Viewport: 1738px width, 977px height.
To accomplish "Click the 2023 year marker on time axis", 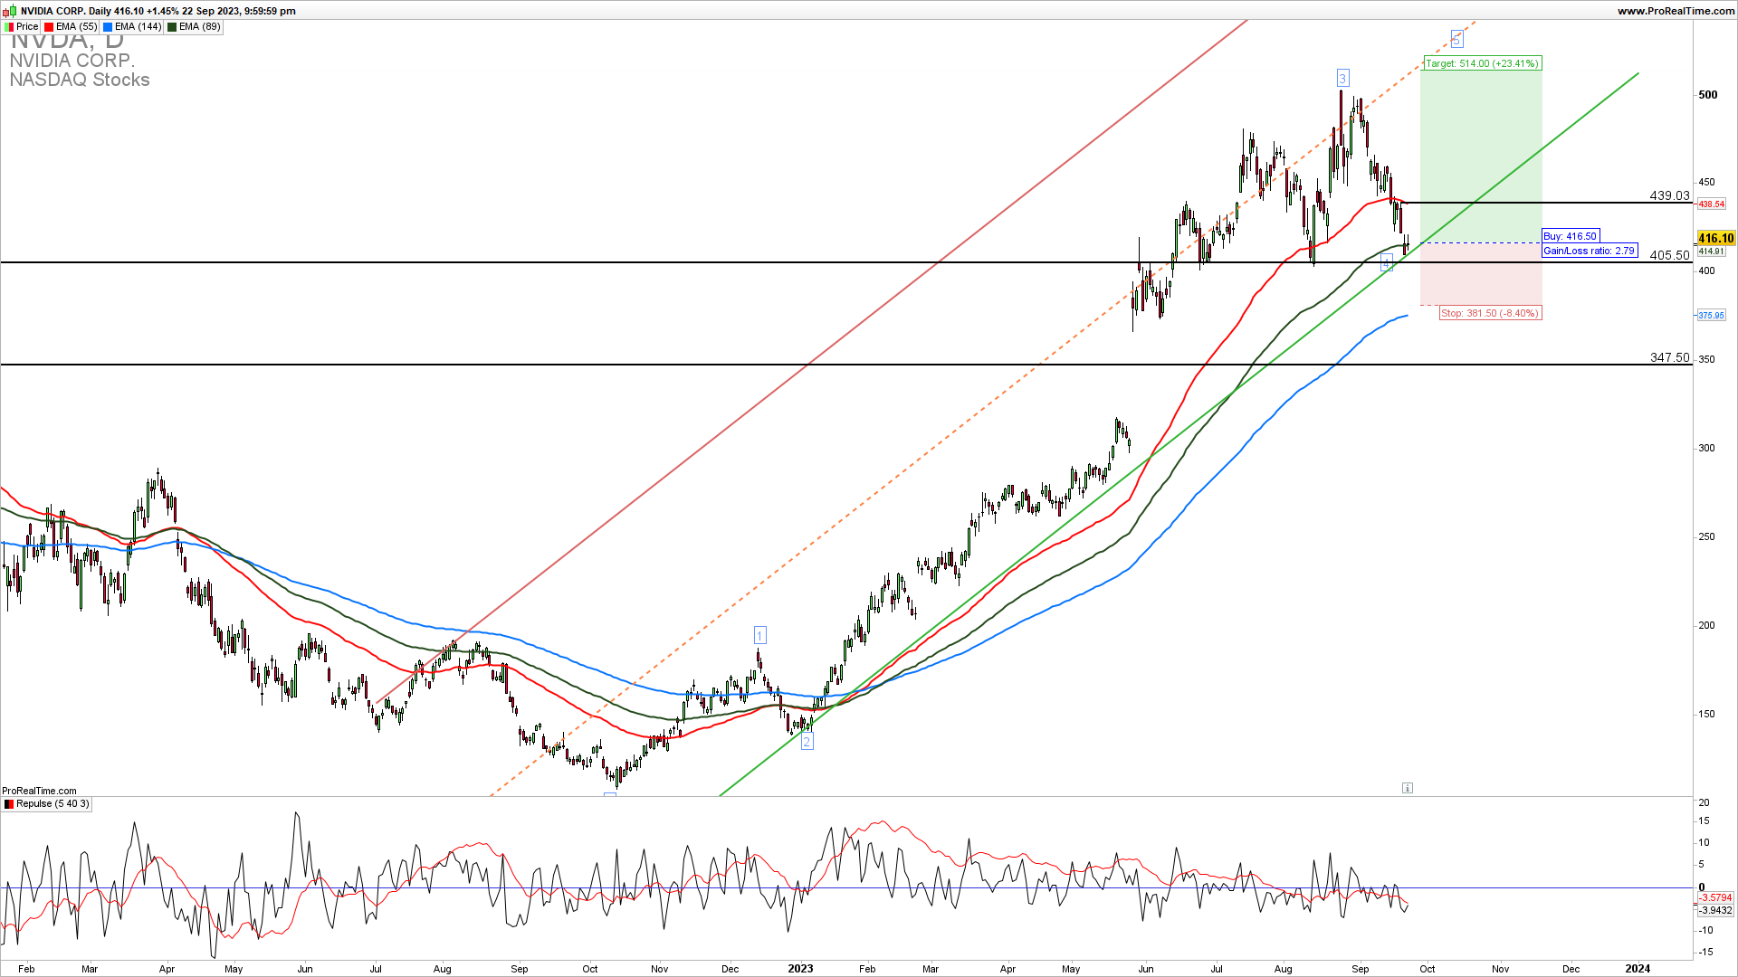I will pos(800,968).
